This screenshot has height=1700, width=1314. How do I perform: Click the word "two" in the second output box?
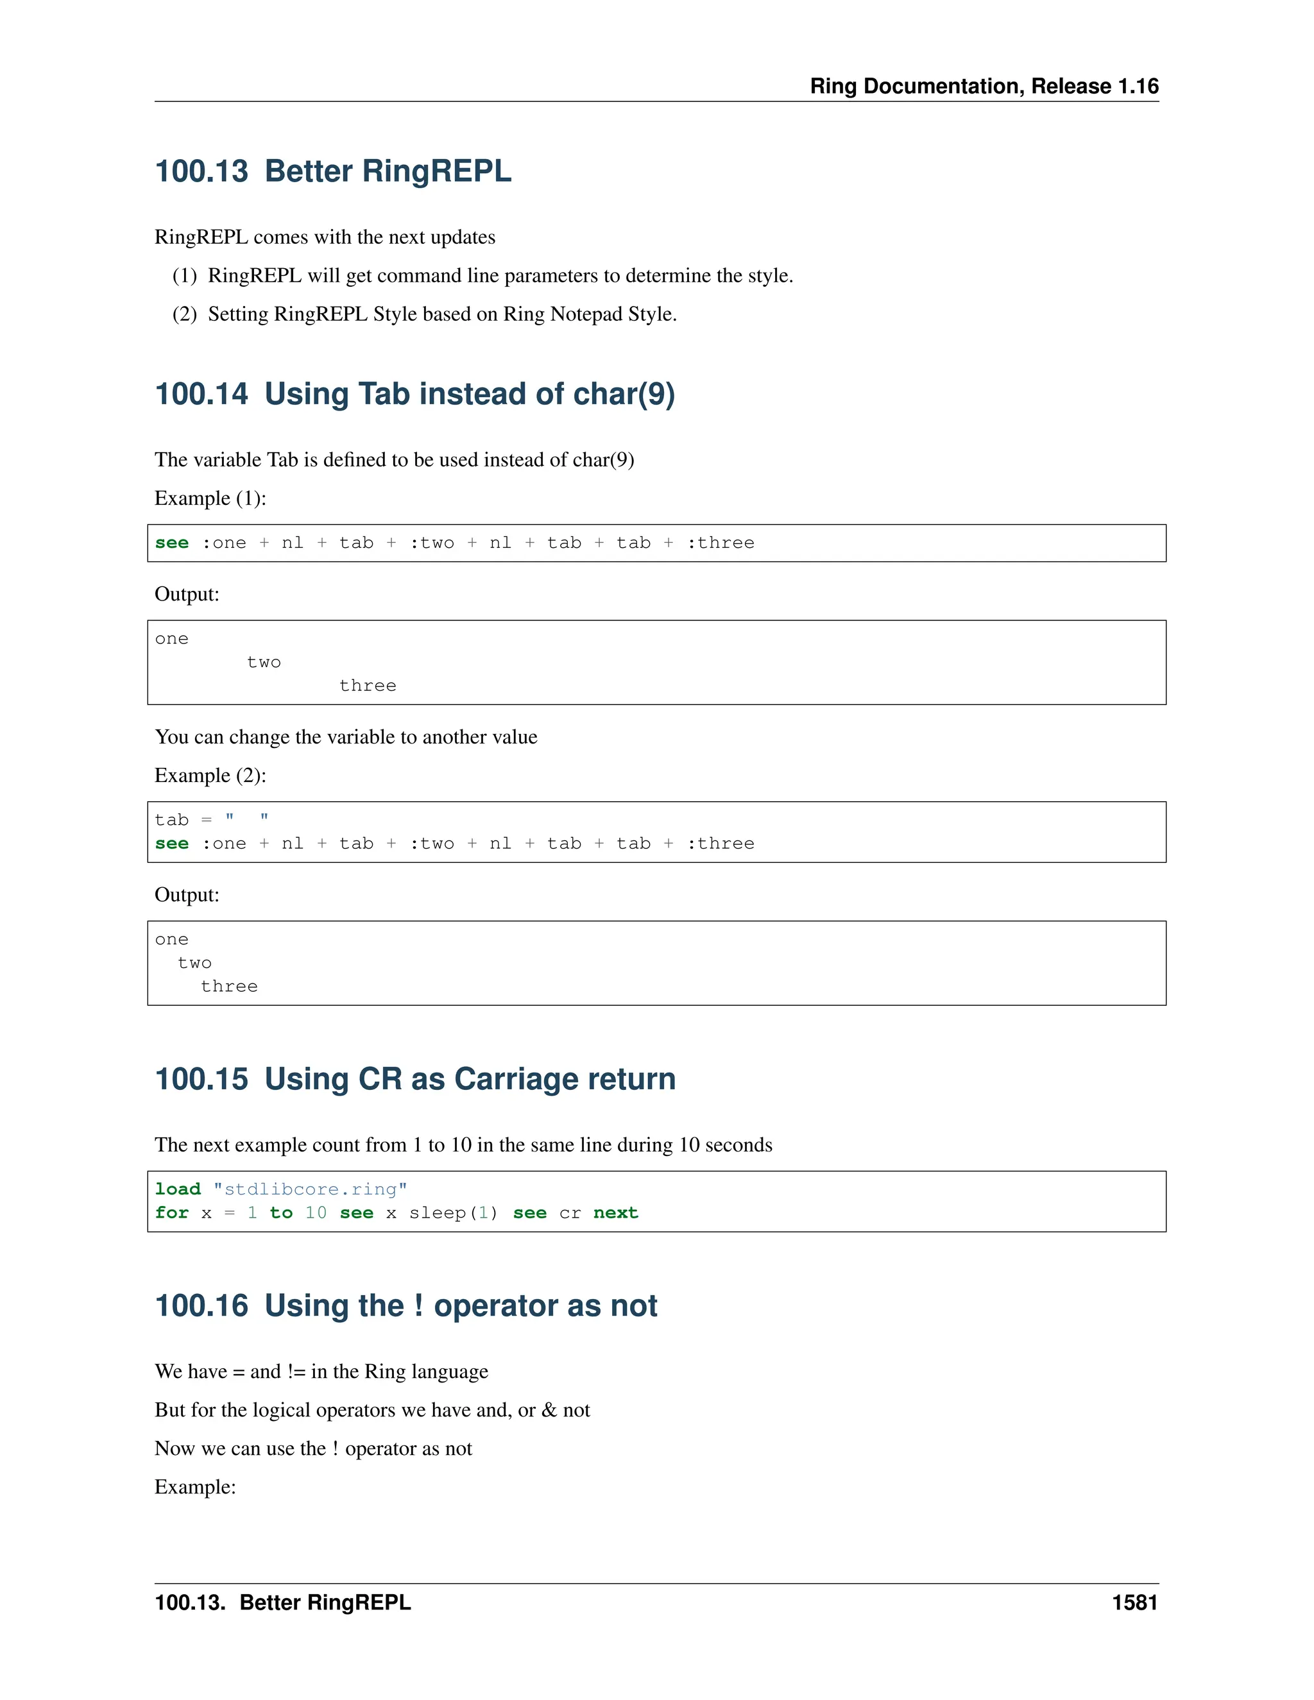pos(194,963)
